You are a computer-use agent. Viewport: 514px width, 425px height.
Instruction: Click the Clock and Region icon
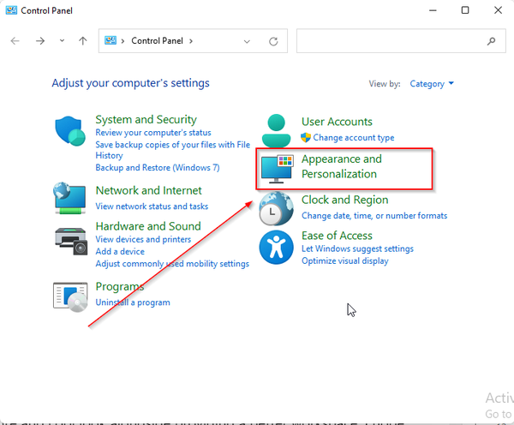[277, 207]
